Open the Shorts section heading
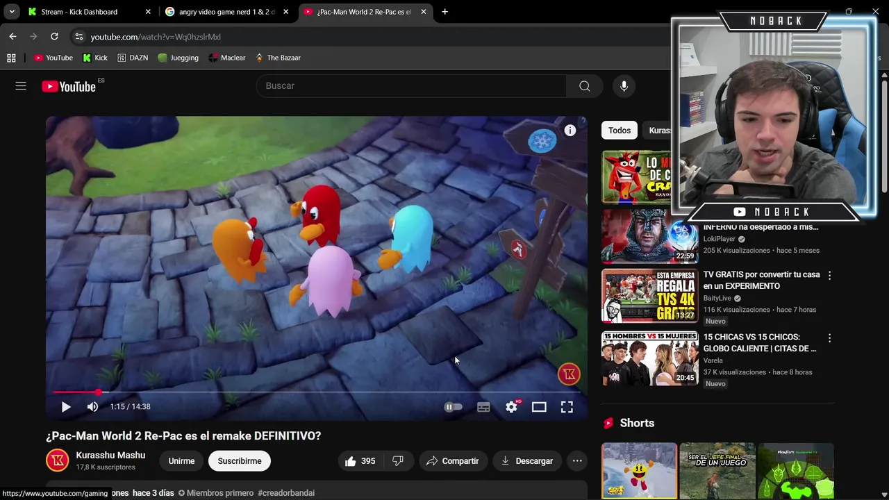The image size is (889, 500). pyautogui.click(x=637, y=423)
